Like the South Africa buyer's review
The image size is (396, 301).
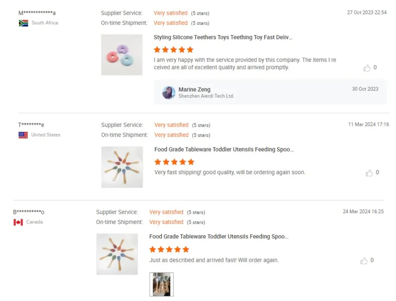point(367,68)
